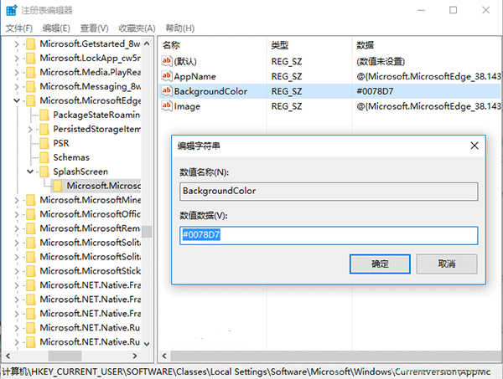Viewport: 503px width, 379px height.
Task: Click the SplashScreen folder icon
Action: [44, 172]
